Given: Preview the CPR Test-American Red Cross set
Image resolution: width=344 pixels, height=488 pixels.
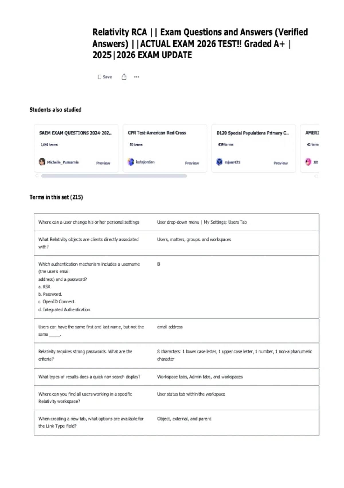Looking at the screenshot, I should click(192, 163).
